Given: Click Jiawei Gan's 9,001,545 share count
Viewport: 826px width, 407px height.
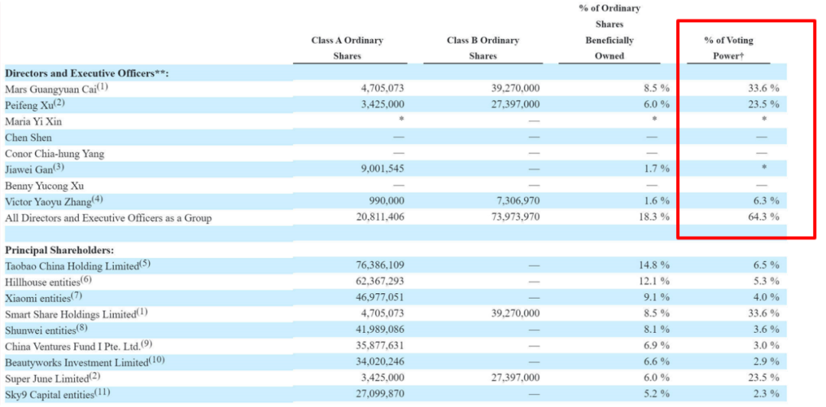Looking at the screenshot, I should (382, 169).
